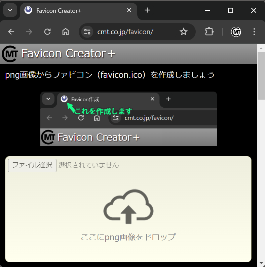
Task: Minimize the browser window
Action: click(x=207, y=10)
